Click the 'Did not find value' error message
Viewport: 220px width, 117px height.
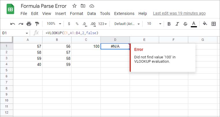point(155,59)
